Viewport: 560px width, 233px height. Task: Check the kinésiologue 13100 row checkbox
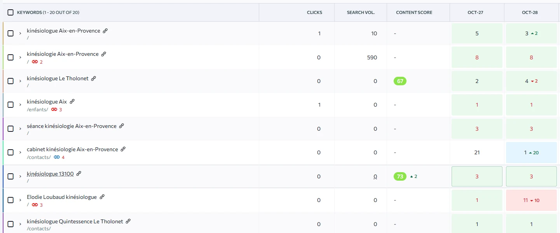[10, 176]
